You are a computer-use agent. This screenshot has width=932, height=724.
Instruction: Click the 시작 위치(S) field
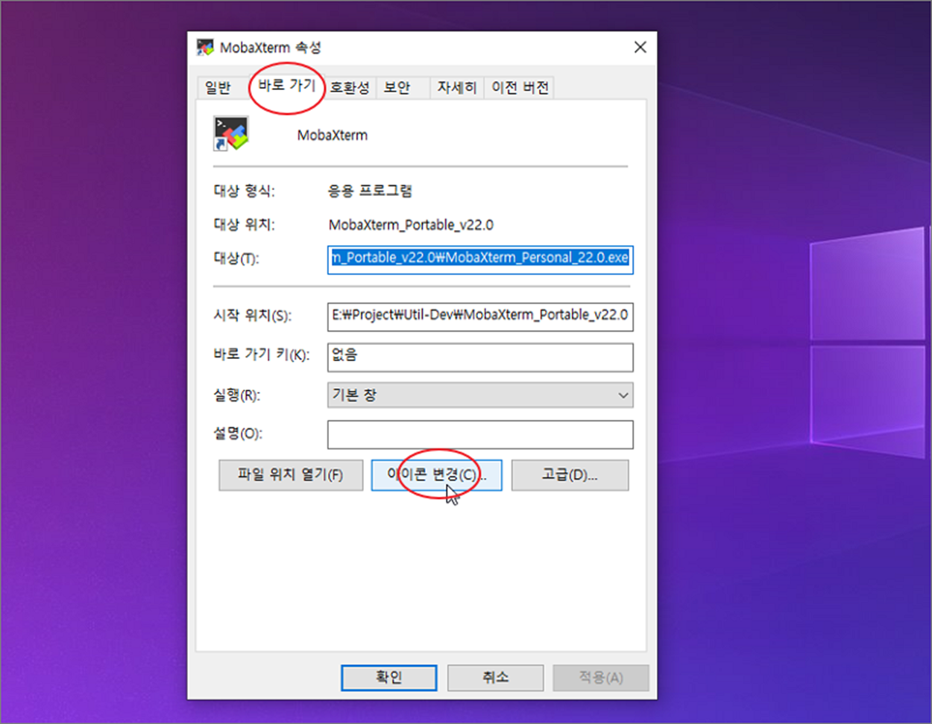click(480, 316)
